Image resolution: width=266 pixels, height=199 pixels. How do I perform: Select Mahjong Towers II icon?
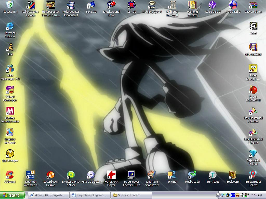point(172,5)
